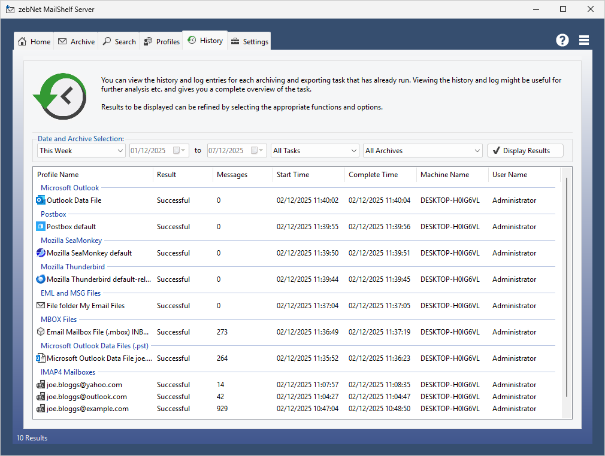Open the hamburger menu icon
The height and width of the screenshot is (456, 605).
(x=584, y=40)
